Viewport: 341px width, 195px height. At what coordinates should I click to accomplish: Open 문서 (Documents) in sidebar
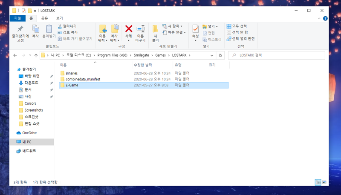pyautogui.click(x=28, y=90)
